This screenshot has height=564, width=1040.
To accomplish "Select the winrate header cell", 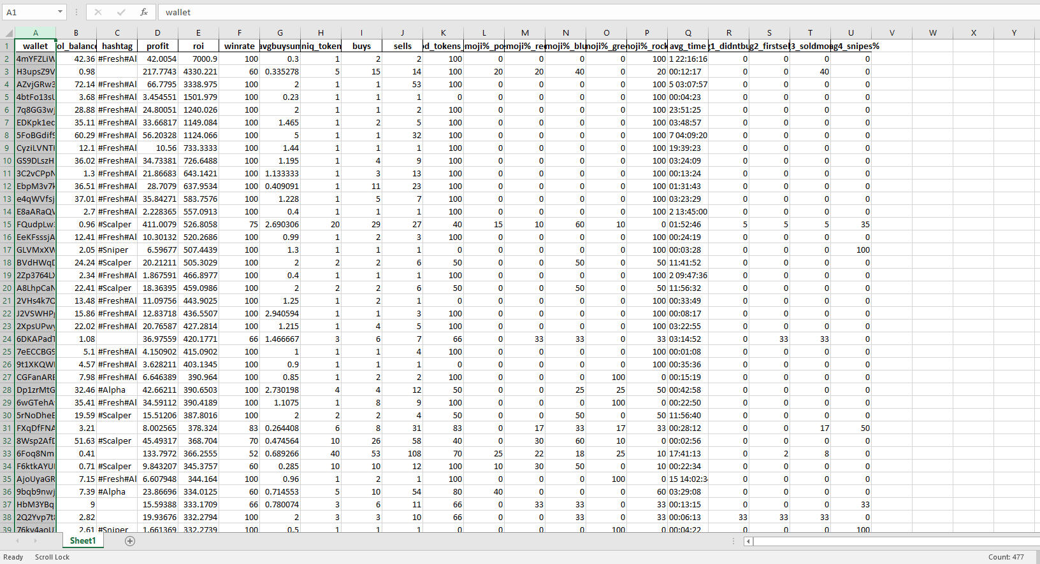I will 239,46.
